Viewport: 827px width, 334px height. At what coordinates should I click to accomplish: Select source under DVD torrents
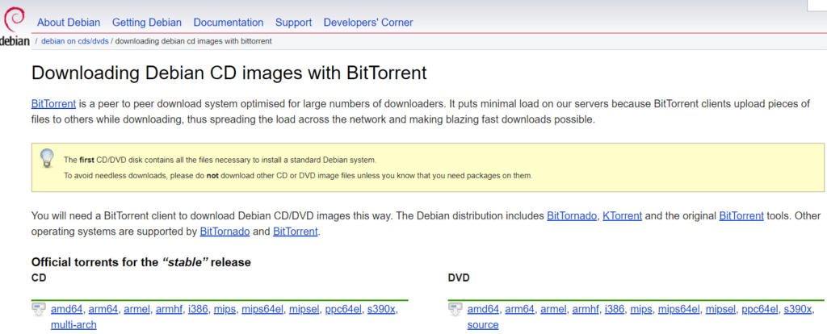point(483,325)
